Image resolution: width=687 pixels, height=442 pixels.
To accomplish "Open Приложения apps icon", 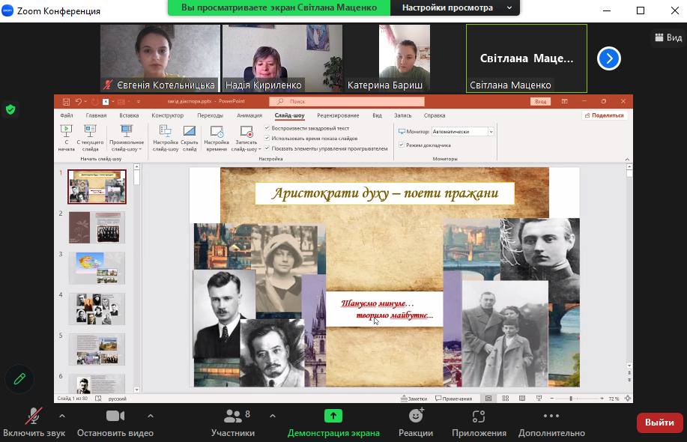I will tap(479, 417).
